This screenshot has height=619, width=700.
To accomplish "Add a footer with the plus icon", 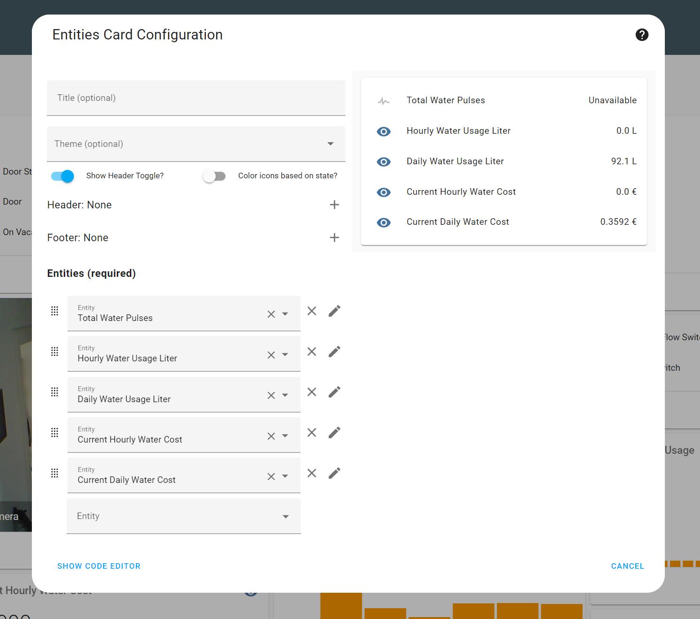I will (x=334, y=237).
